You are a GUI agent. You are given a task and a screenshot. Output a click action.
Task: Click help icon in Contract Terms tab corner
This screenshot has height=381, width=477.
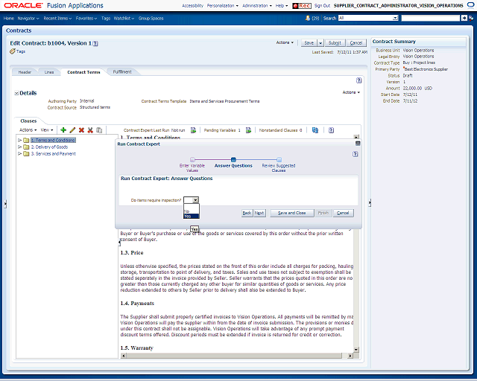[359, 80]
